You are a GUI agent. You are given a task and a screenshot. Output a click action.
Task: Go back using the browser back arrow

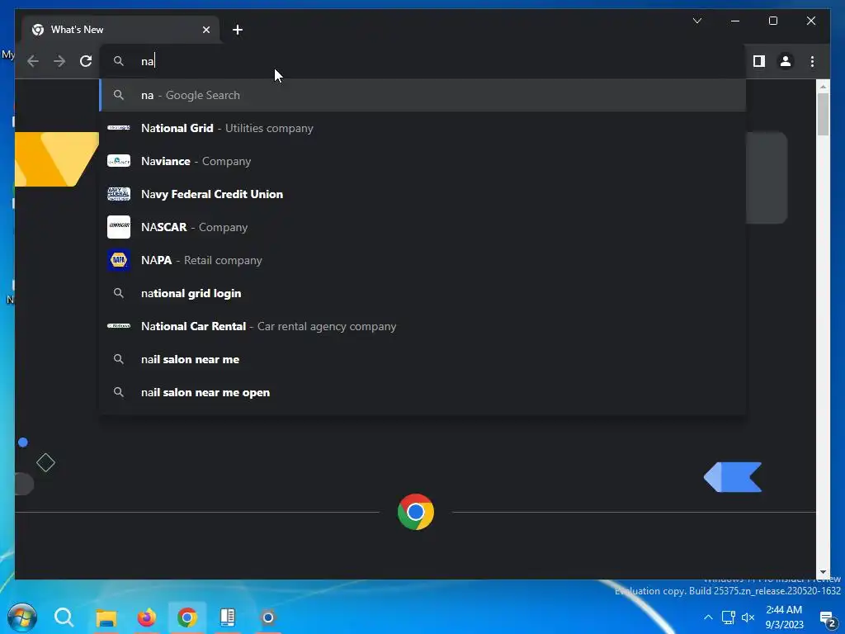33,61
